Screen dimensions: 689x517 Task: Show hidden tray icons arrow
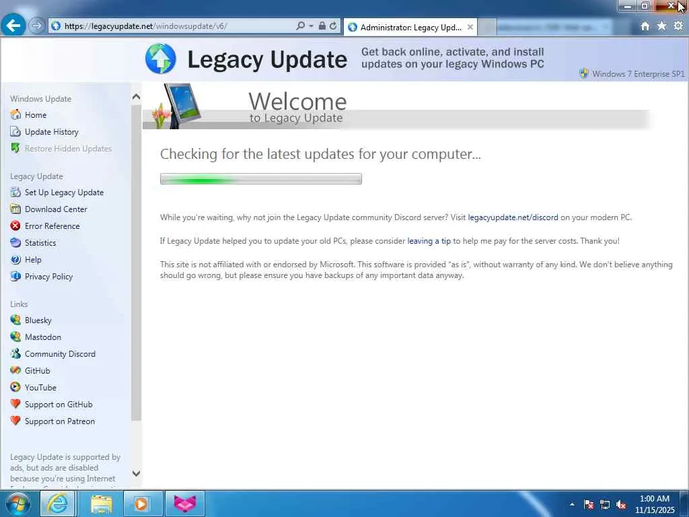coord(572,504)
